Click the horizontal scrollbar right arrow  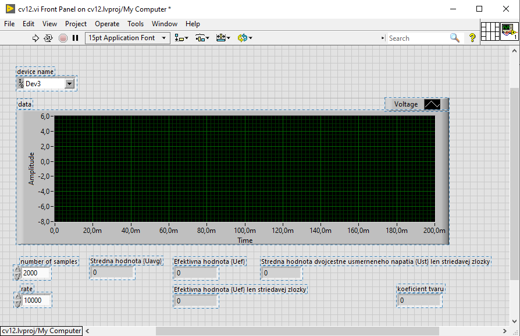pos(504,331)
